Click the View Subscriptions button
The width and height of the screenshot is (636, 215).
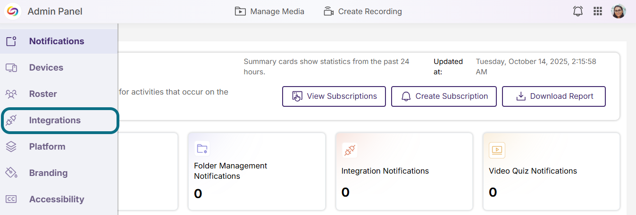click(x=334, y=96)
